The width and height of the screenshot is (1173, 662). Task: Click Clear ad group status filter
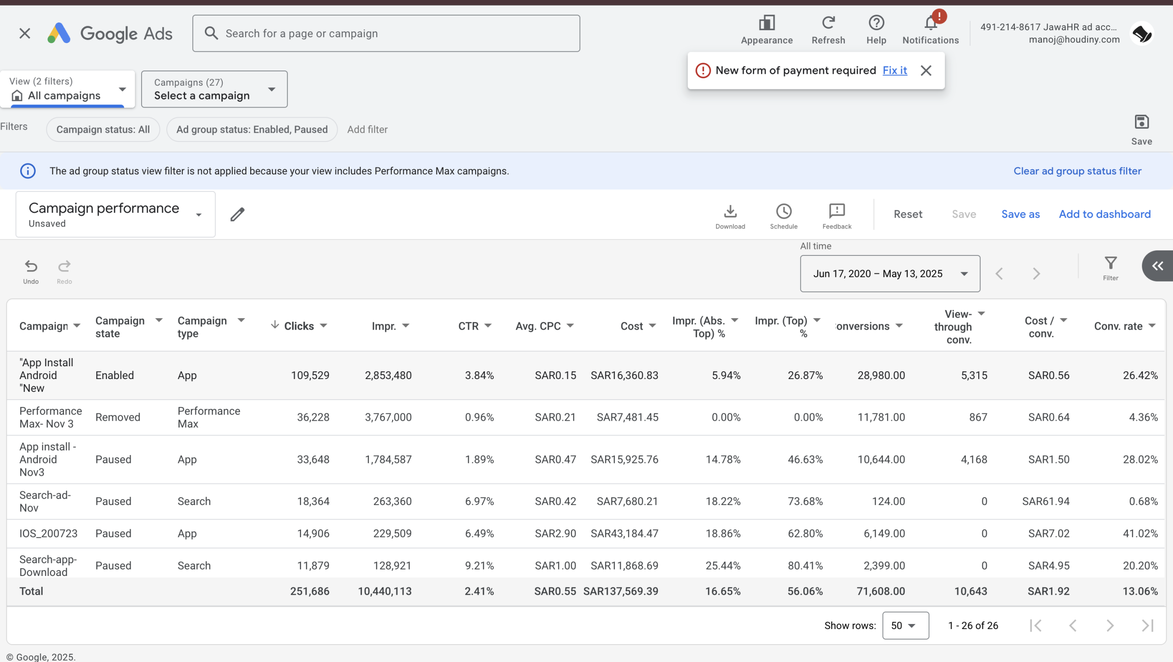coord(1077,171)
